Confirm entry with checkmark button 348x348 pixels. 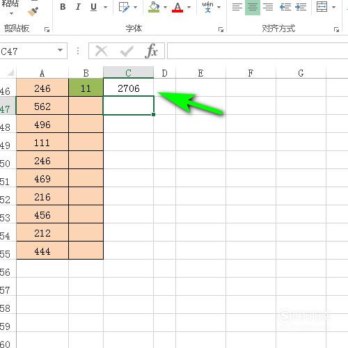127,51
